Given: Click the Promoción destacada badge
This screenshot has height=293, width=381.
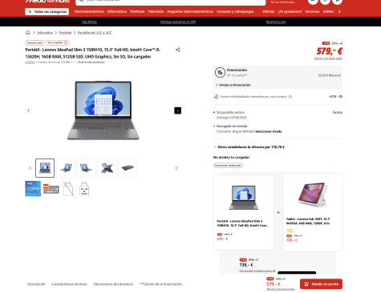Looking at the screenshot, I should pyautogui.click(x=228, y=166).
